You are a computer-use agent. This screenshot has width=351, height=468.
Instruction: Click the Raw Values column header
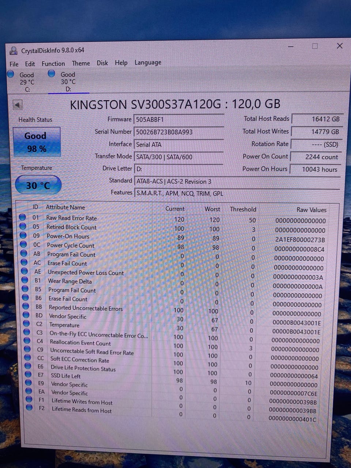[x=311, y=210]
